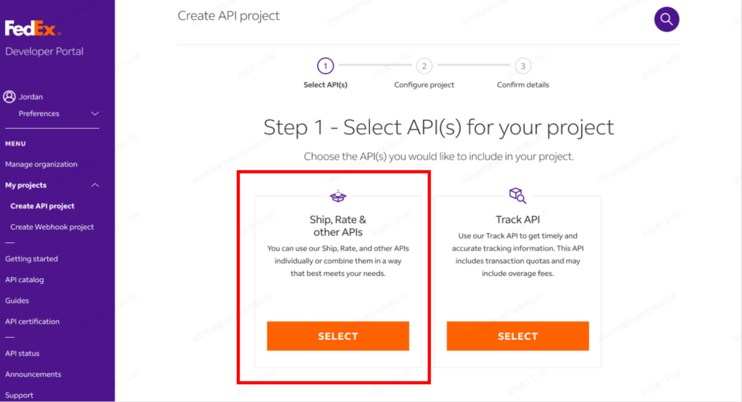Check the API status page
The width and height of the screenshot is (742, 402).
22,353
